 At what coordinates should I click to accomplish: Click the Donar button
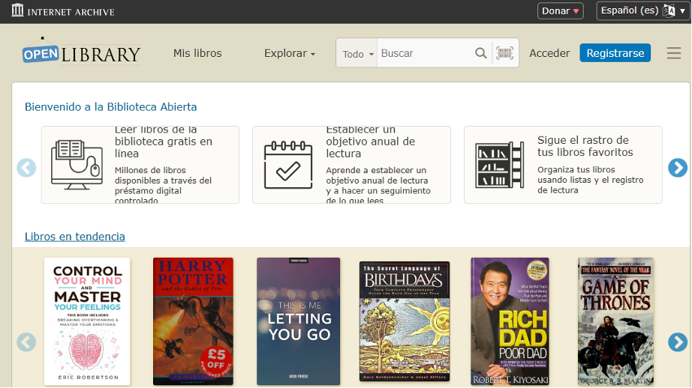click(x=560, y=11)
